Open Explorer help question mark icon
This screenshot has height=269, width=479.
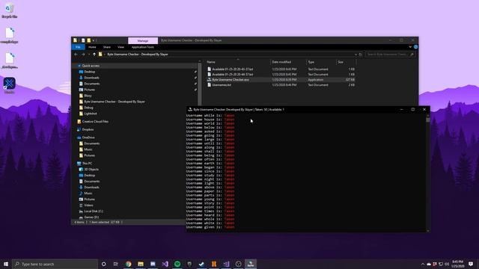(x=415, y=47)
